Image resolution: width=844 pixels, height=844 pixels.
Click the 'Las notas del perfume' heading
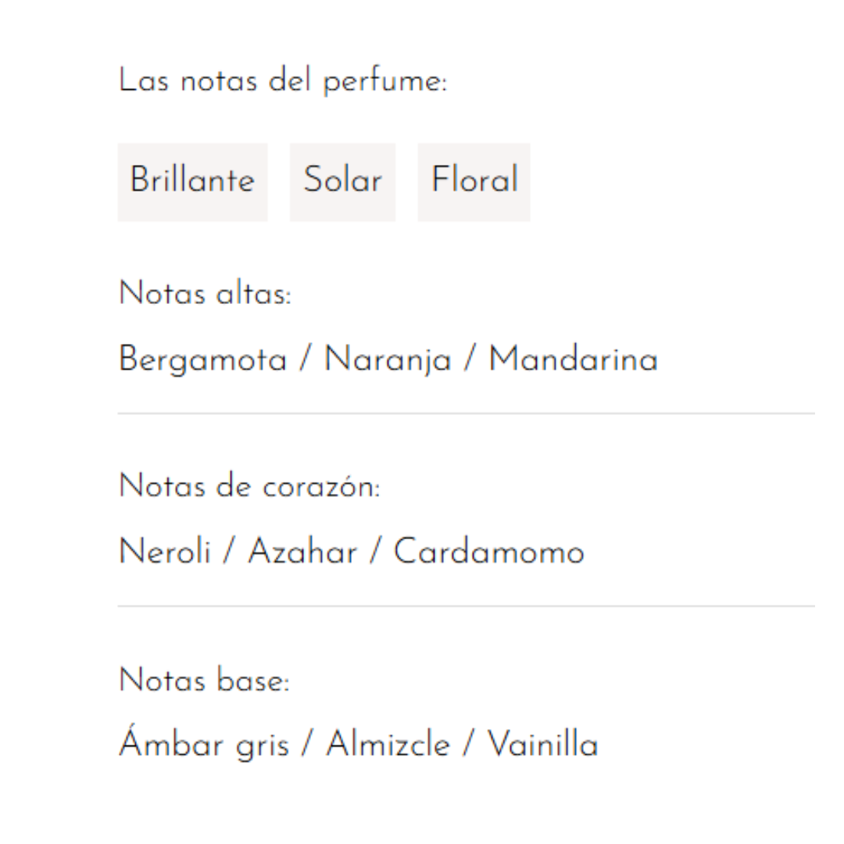[282, 81]
